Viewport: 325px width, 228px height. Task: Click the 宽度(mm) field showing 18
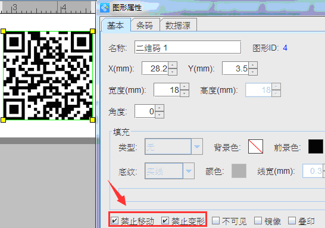[167, 90]
